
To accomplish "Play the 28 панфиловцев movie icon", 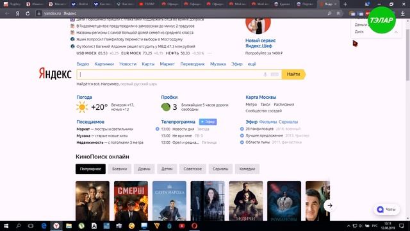I will [242, 129].
